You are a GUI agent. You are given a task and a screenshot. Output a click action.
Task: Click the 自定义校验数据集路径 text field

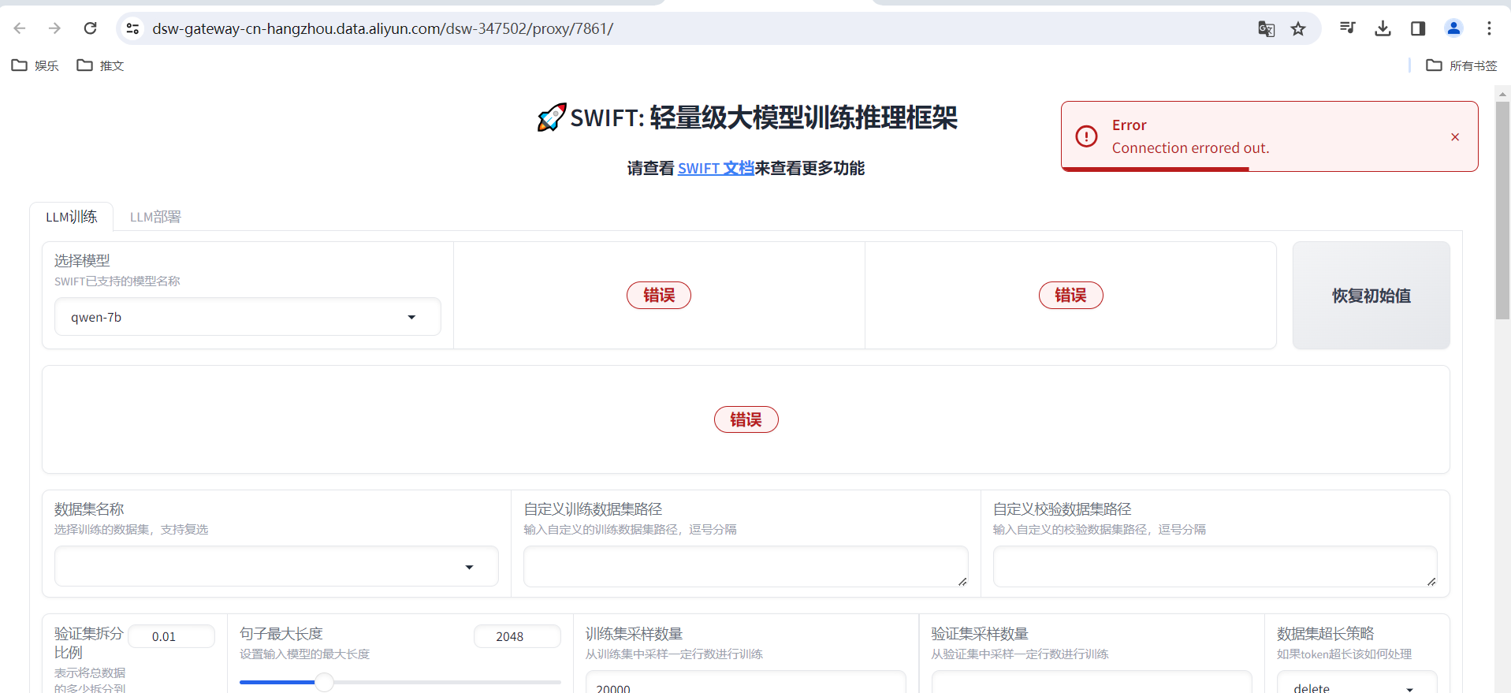(1215, 567)
